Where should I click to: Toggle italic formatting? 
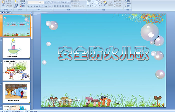(x=31, y=6)
